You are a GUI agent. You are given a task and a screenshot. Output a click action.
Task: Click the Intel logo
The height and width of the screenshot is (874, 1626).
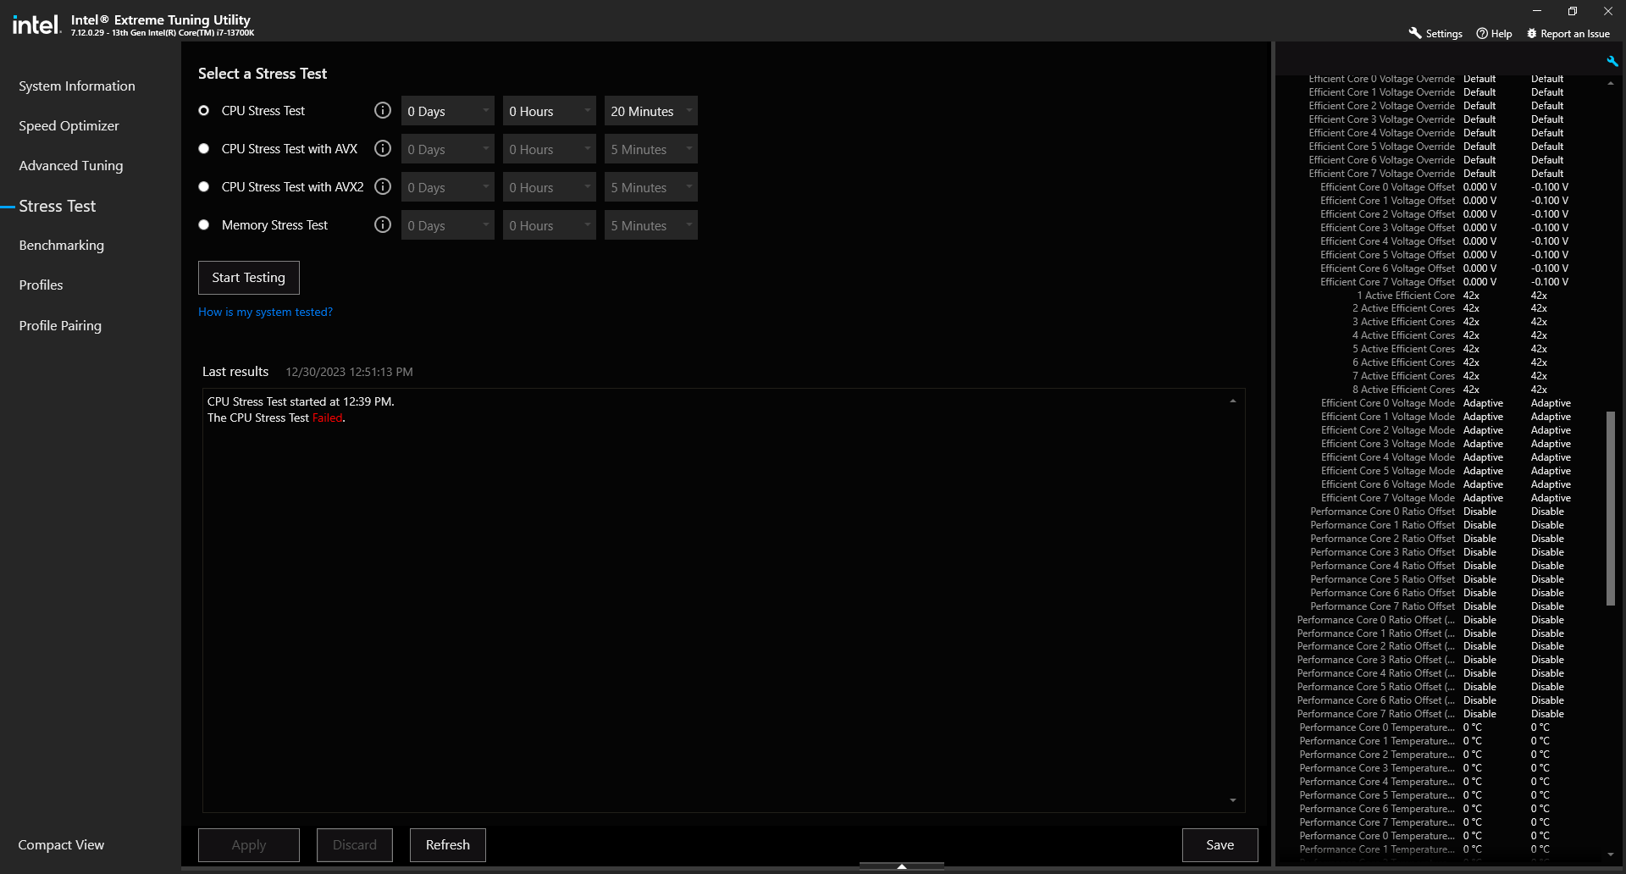(x=36, y=25)
